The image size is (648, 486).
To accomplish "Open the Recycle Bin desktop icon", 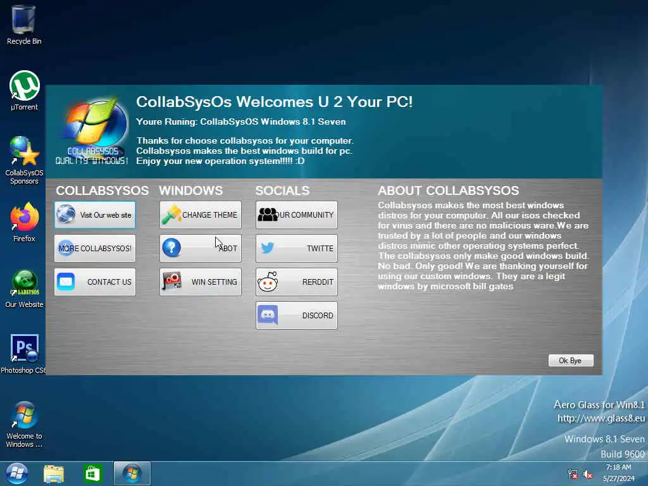I will pyautogui.click(x=24, y=25).
